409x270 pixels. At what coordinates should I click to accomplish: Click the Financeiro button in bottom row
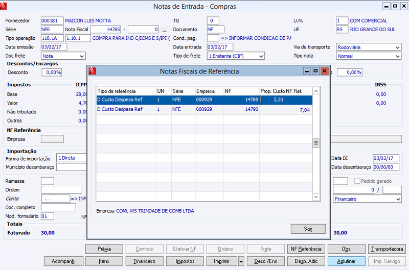(145, 261)
